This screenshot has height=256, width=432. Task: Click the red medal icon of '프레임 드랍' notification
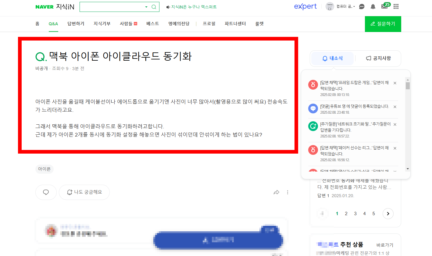[313, 84]
